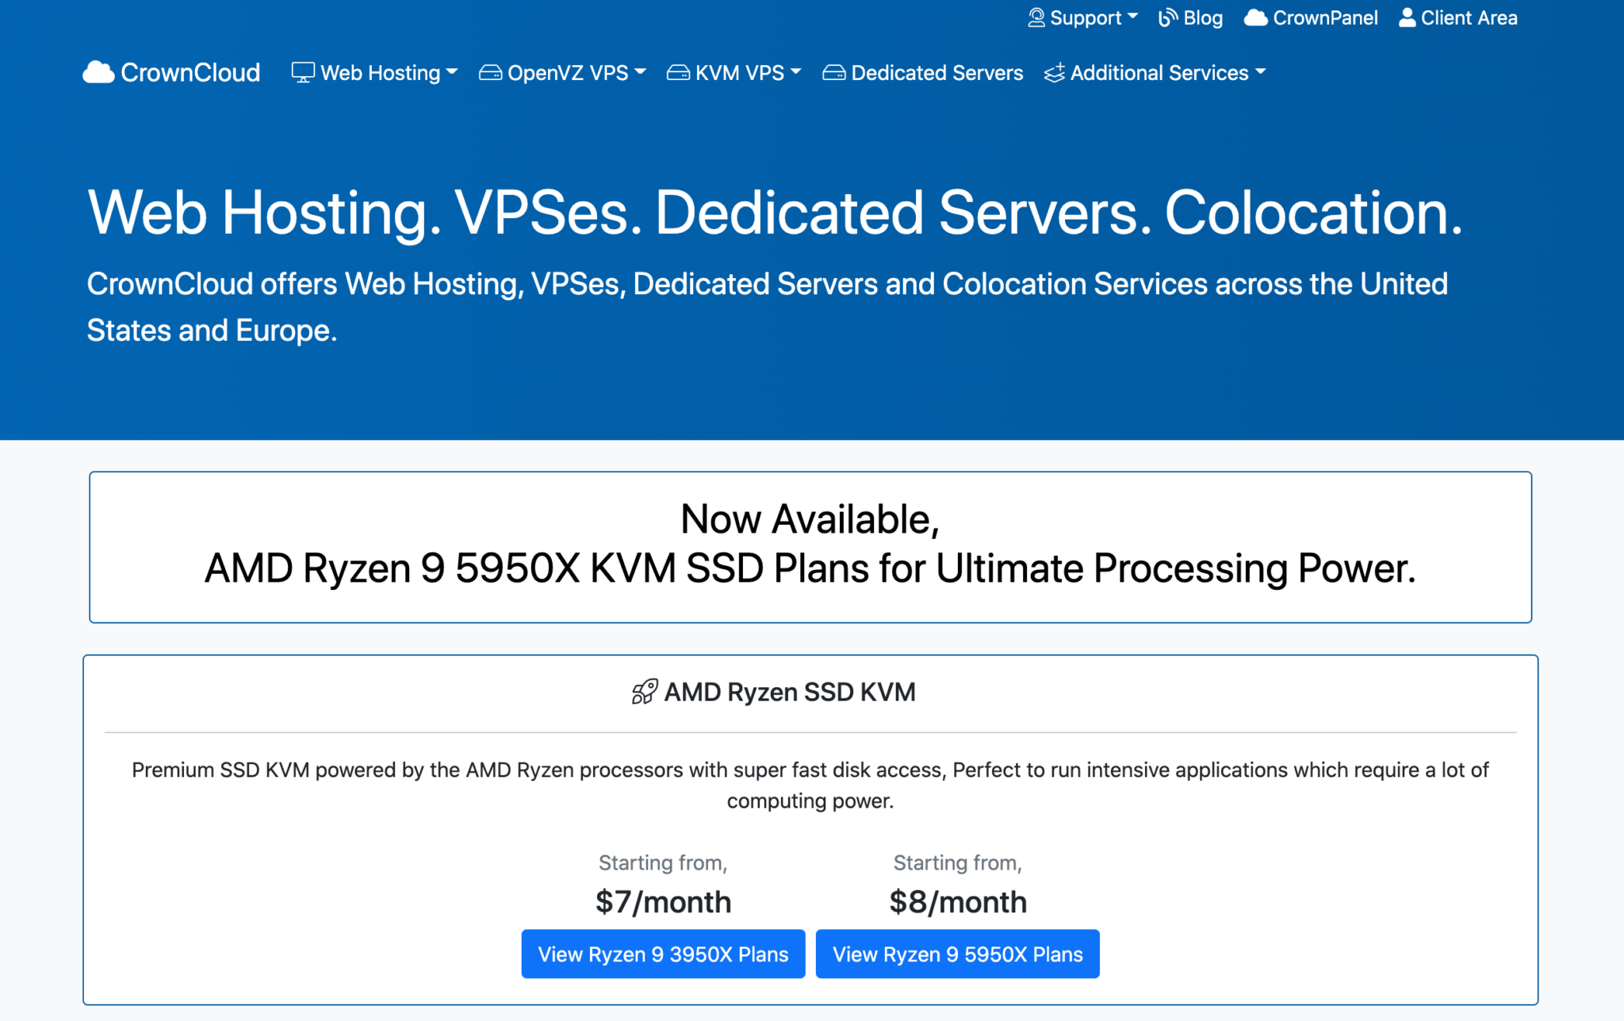Click the headset Support icon

point(1036,17)
